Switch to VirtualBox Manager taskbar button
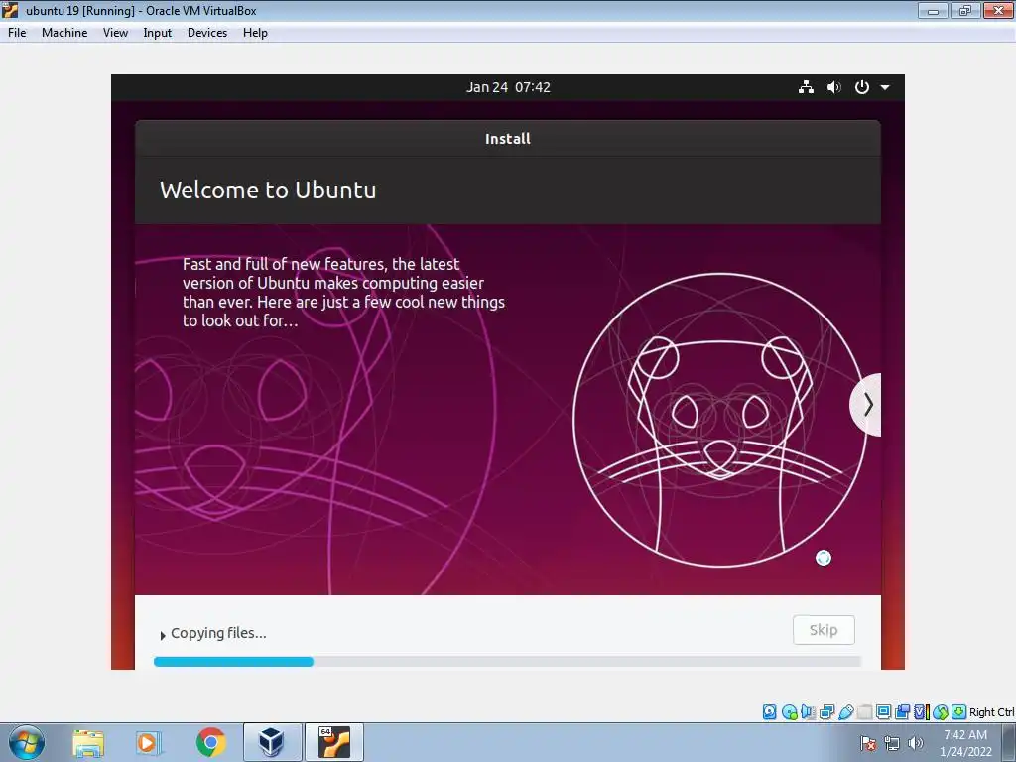Image resolution: width=1016 pixels, height=762 pixels. coord(272,742)
